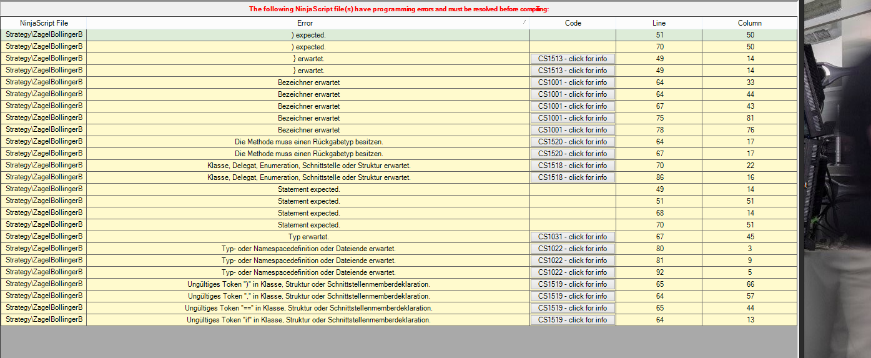Open CS1001 info for line 75
871x358 pixels.
point(573,118)
